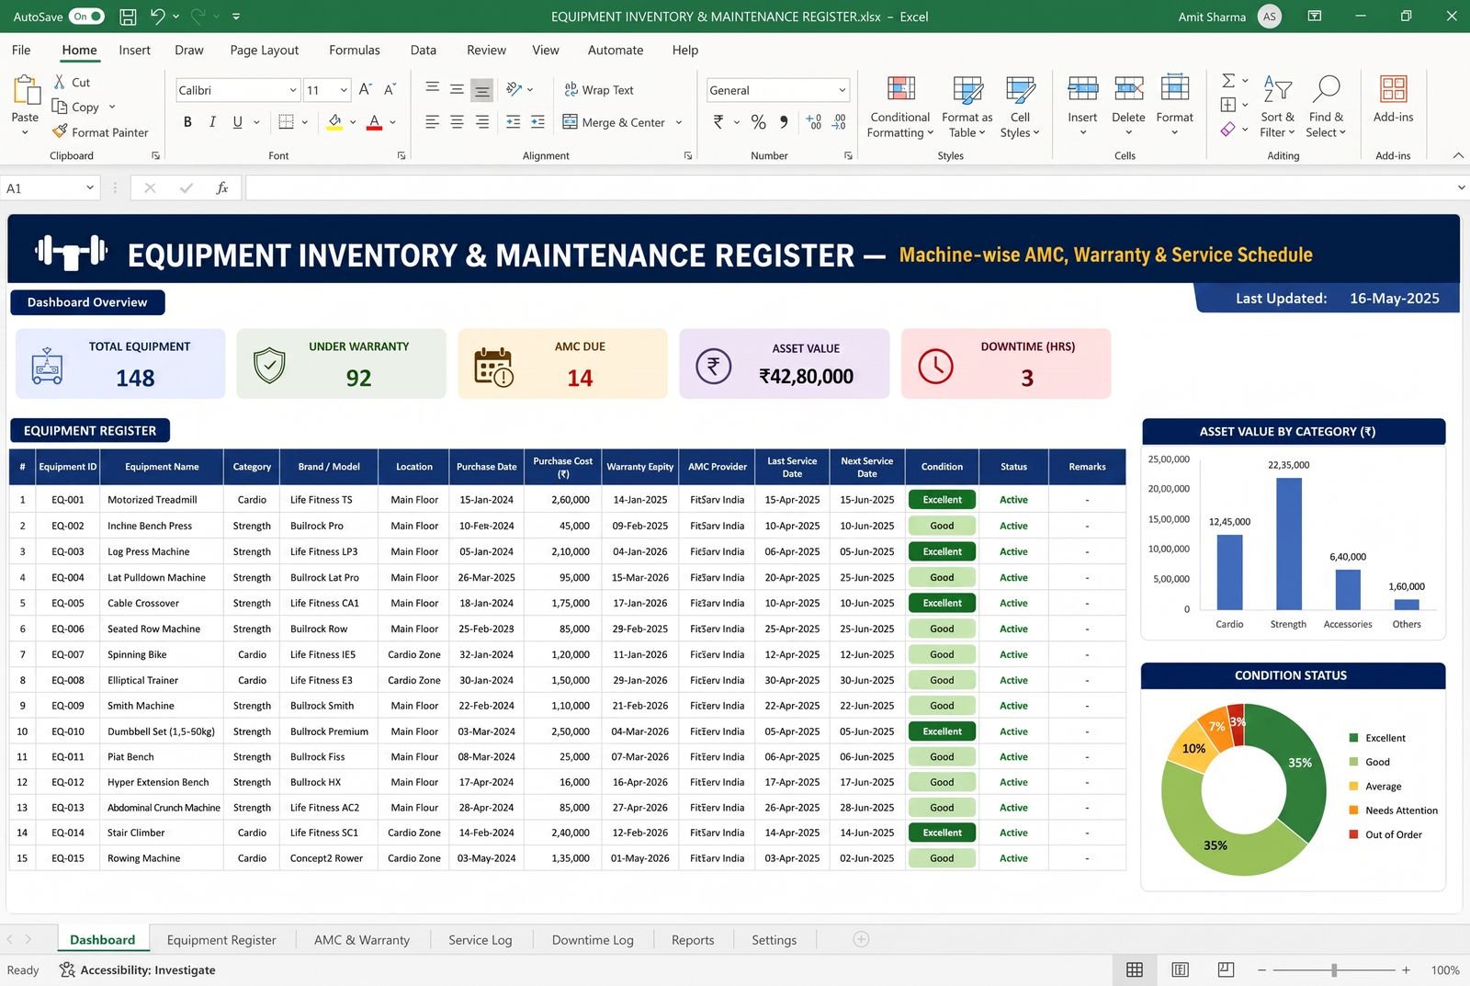Switch to Downtime Log sheet tab
The image size is (1470, 986).
593,940
